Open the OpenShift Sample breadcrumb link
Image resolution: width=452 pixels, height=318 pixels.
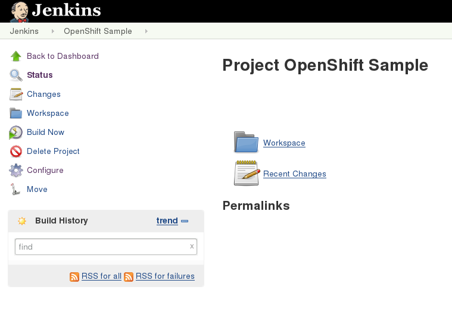[x=98, y=31]
